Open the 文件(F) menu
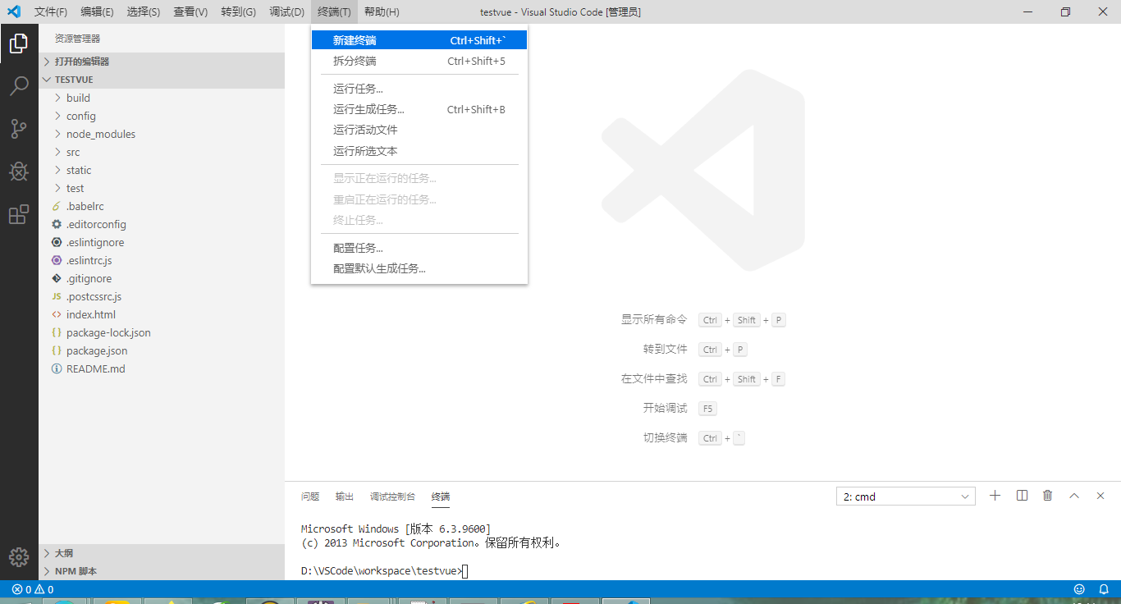The image size is (1121, 604). tap(51, 11)
